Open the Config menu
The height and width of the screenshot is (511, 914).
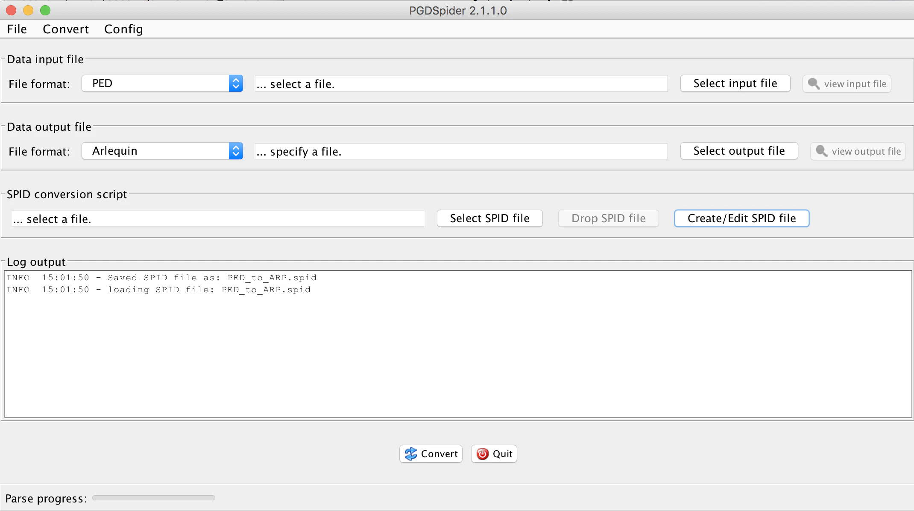coord(123,29)
